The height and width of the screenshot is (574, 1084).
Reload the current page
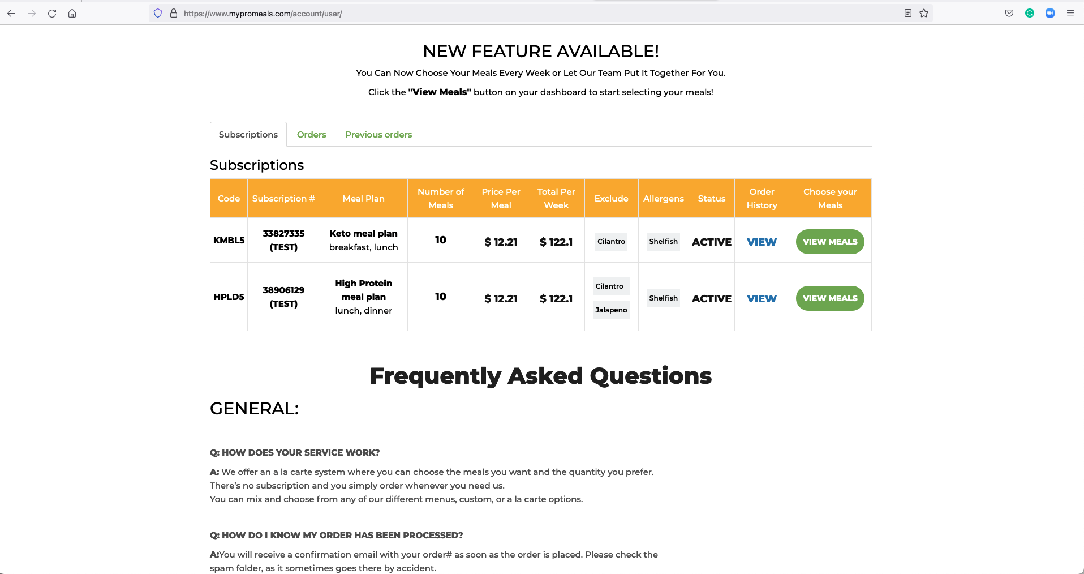(52, 14)
